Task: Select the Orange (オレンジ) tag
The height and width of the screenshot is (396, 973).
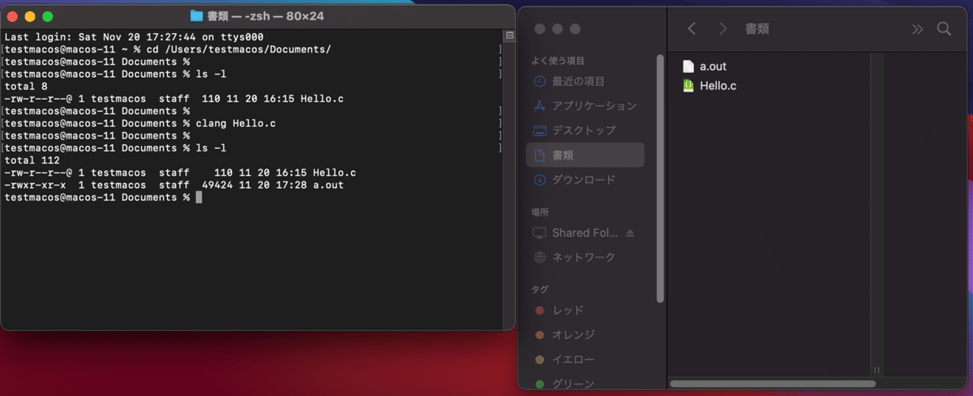Action: click(x=585, y=334)
